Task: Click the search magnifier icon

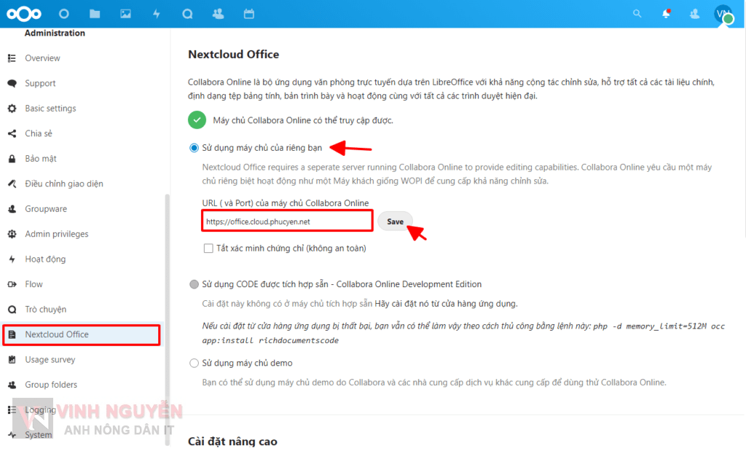Action: click(x=637, y=13)
